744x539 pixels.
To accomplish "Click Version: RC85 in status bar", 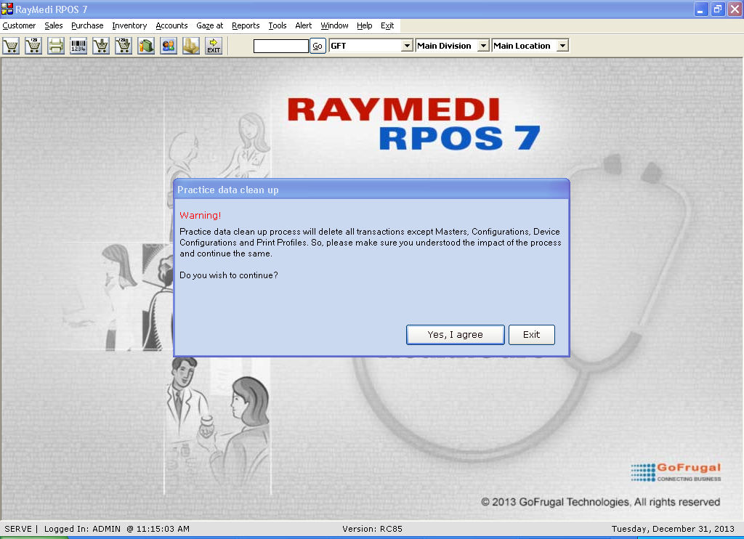I will [x=373, y=529].
